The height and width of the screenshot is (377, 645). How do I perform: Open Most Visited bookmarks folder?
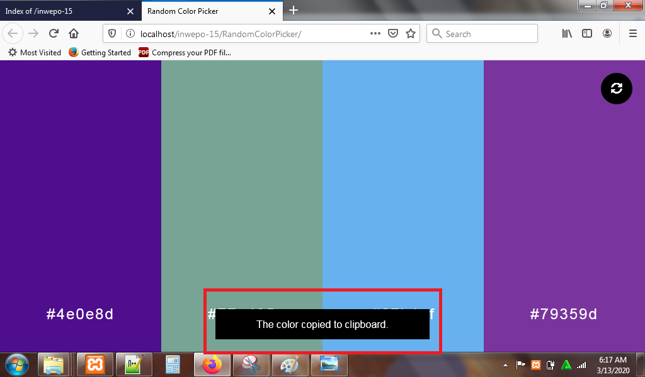(35, 53)
